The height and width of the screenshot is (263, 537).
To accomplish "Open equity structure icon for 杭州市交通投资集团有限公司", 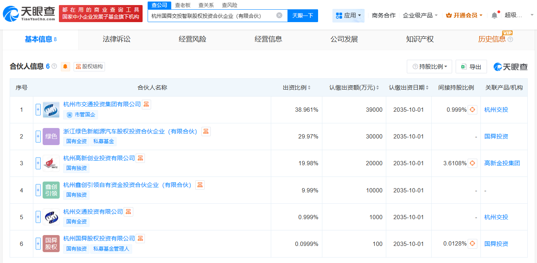I will (146, 104).
